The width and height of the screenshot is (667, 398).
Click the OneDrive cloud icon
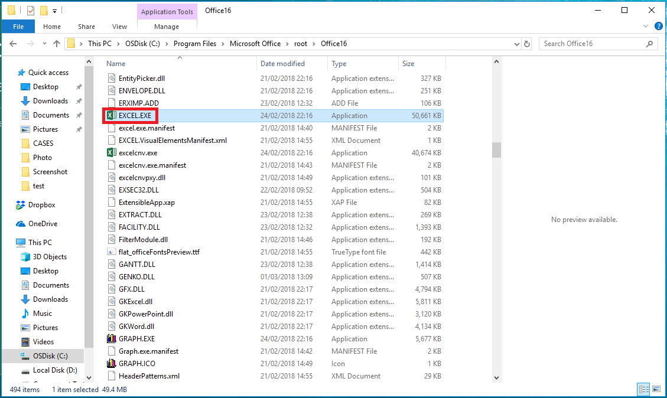(21, 224)
